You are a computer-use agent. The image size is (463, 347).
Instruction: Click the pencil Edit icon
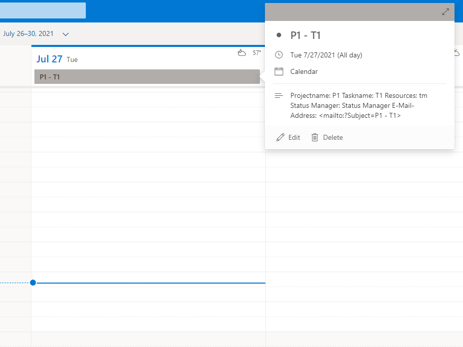tap(280, 137)
